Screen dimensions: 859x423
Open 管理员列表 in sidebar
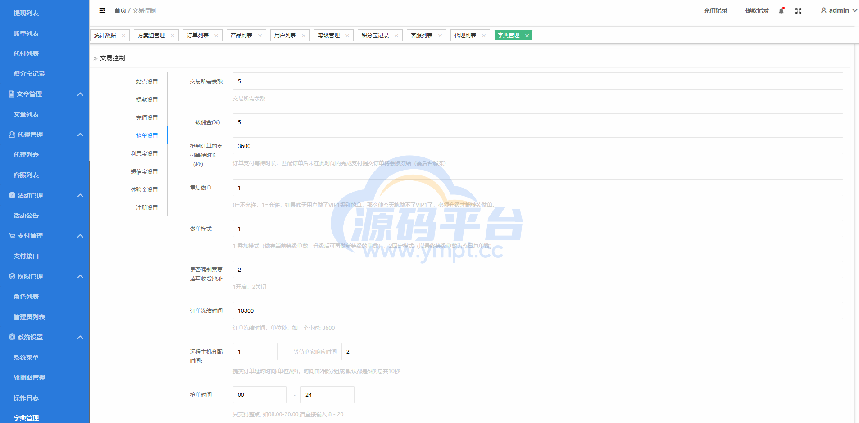pos(29,317)
